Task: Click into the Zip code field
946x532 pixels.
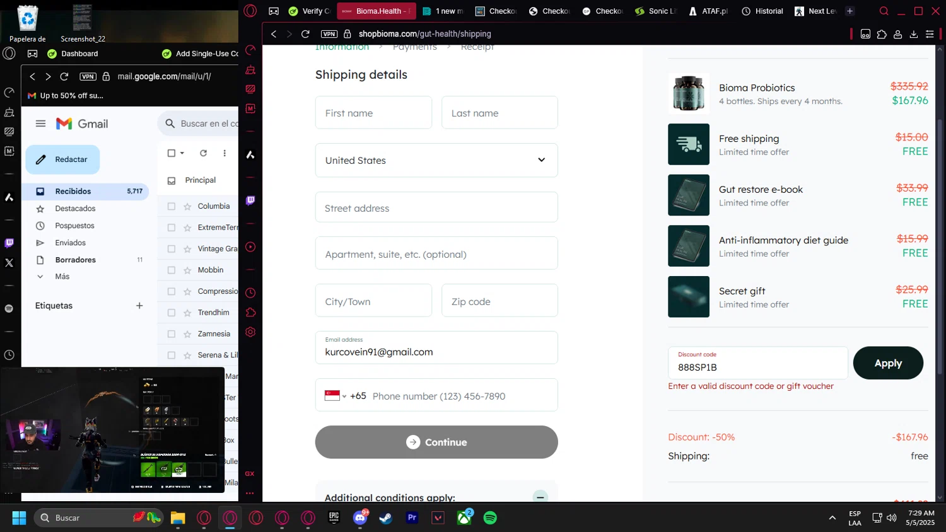Action: click(x=499, y=301)
